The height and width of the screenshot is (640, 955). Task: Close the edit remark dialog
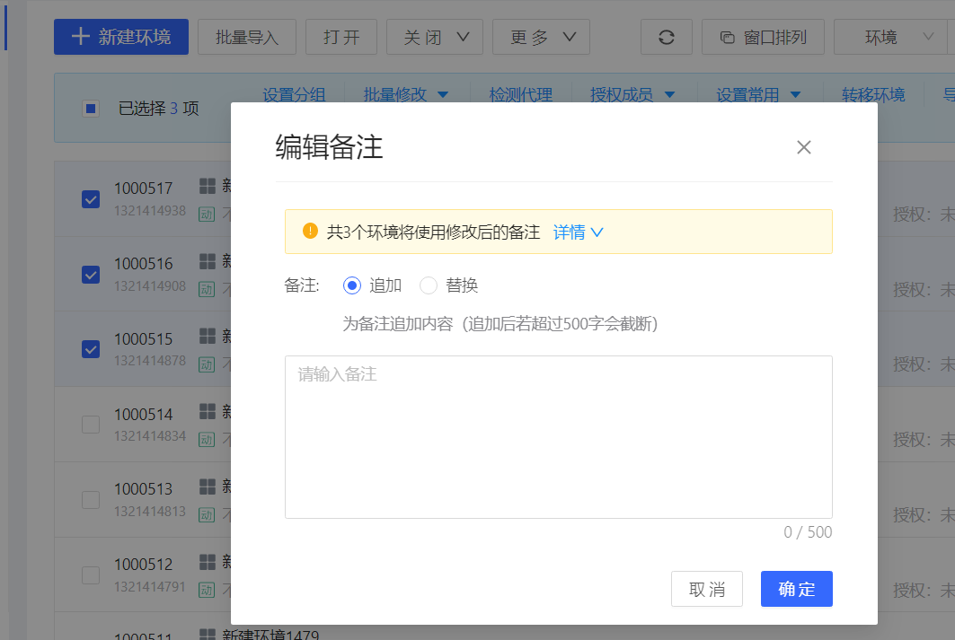803,147
